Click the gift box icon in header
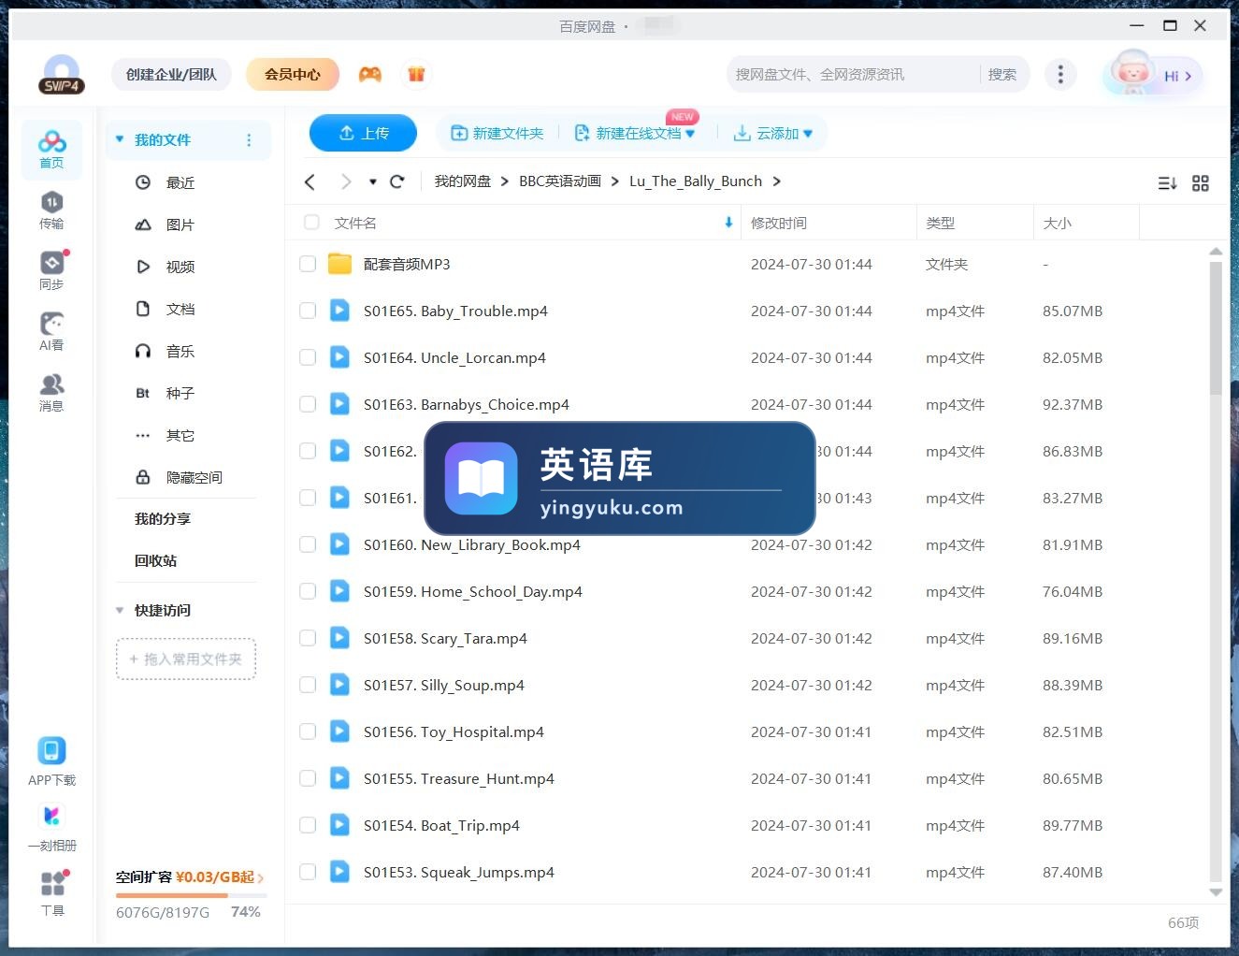 pyautogui.click(x=416, y=74)
